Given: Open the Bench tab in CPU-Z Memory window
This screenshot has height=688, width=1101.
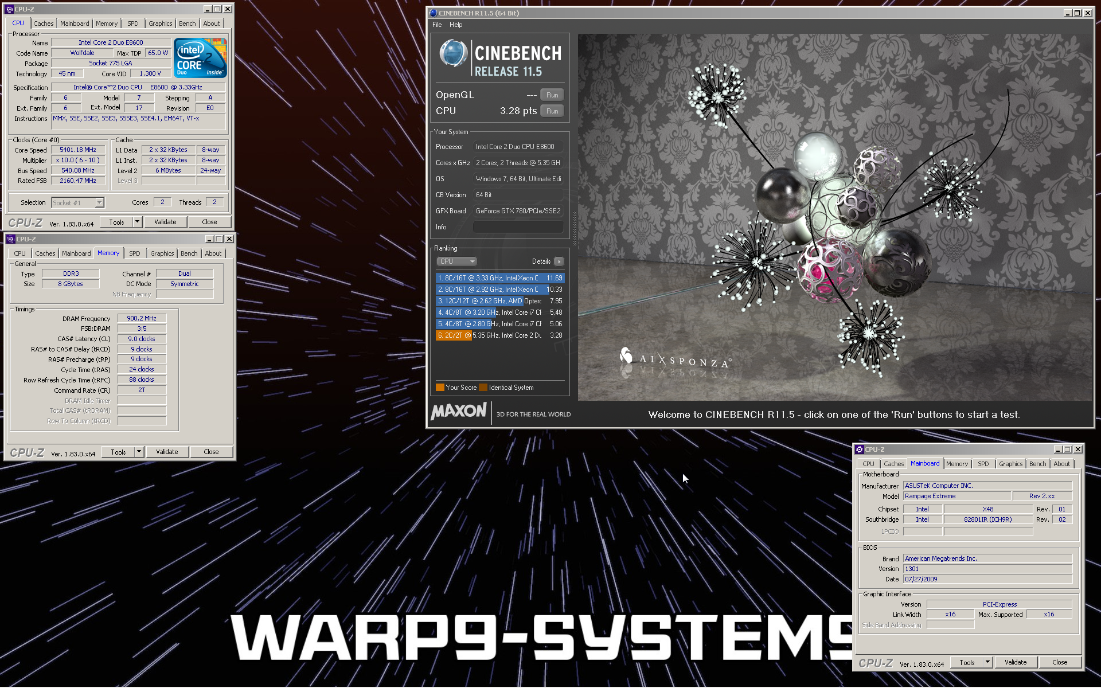Looking at the screenshot, I should pyautogui.click(x=189, y=253).
